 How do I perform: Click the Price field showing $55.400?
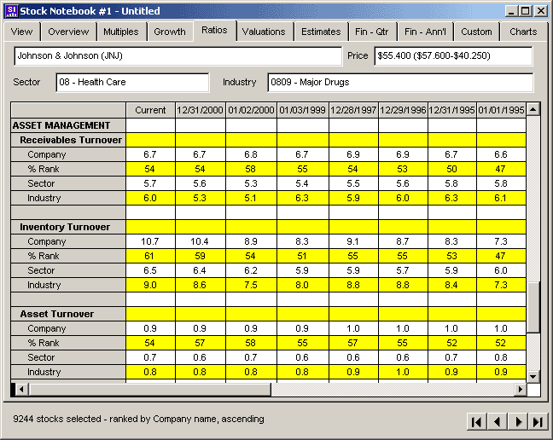tap(453, 55)
